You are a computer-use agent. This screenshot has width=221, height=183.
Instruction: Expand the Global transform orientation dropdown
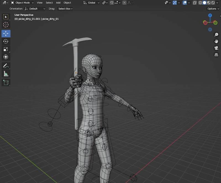(92, 3)
